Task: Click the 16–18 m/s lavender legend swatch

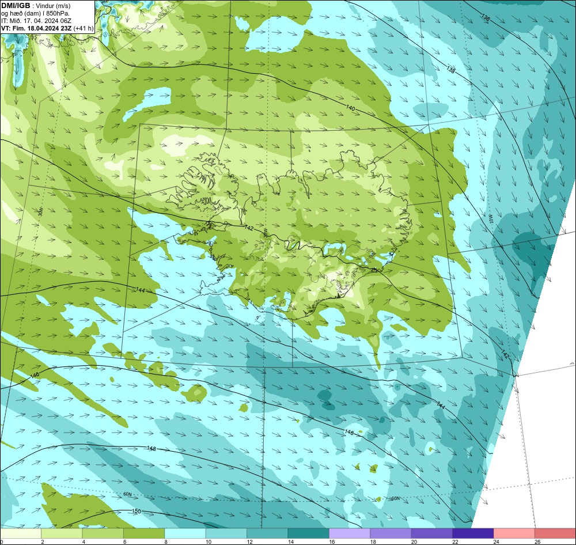Action: coord(350,533)
